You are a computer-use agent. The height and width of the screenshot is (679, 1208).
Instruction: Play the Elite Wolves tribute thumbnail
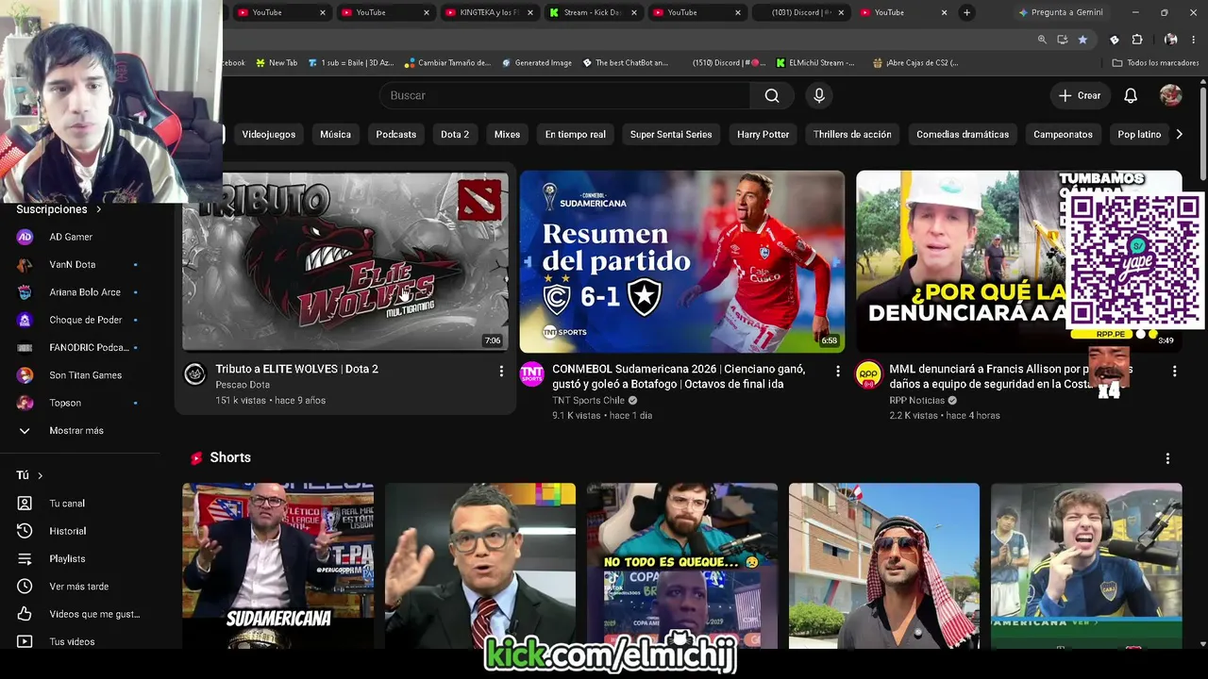(345, 261)
